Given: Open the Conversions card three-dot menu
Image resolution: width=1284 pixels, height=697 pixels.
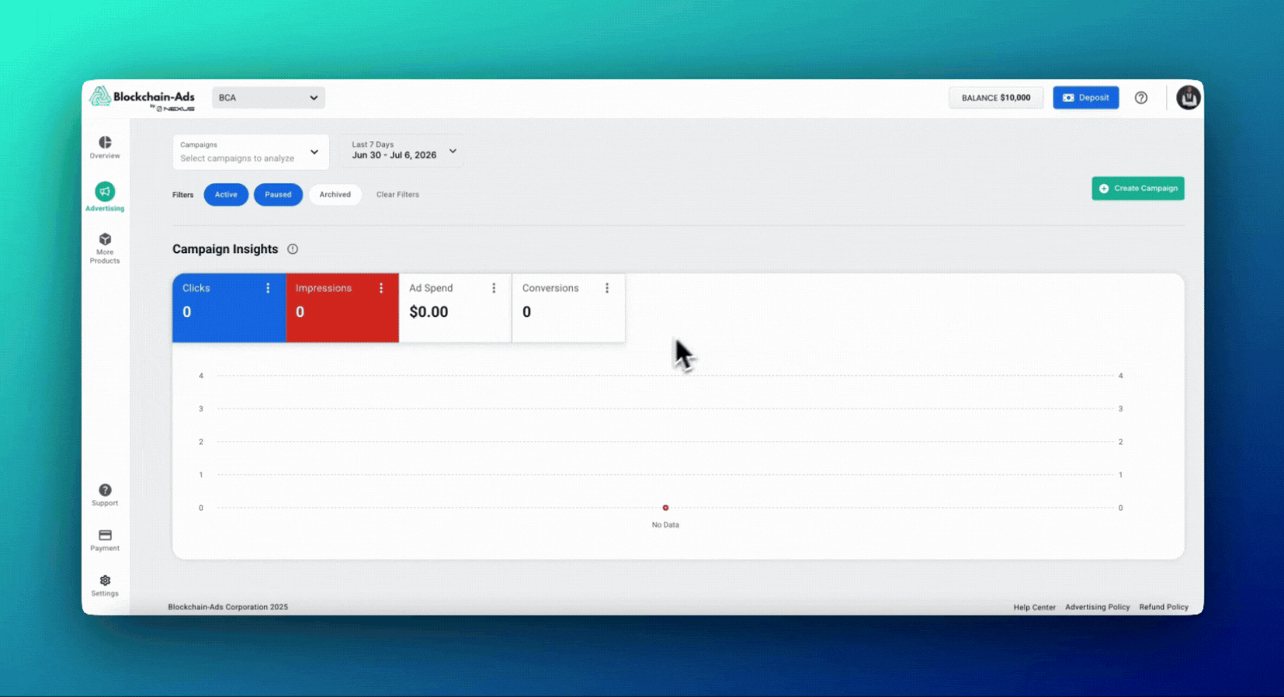Looking at the screenshot, I should [607, 288].
